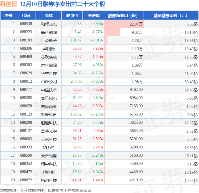The width and height of the screenshot is (199, 193).
Task: Select stock name 芯联集成
Action: click(49, 57)
